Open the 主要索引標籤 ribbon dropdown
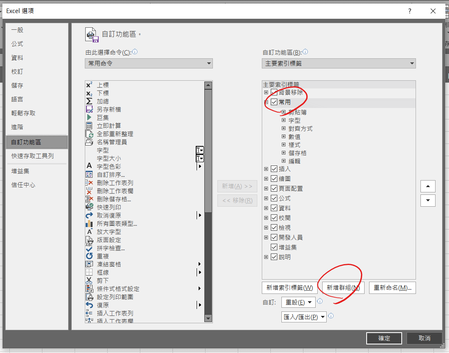The height and width of the screenshot is (353, 449). (339, 63)
